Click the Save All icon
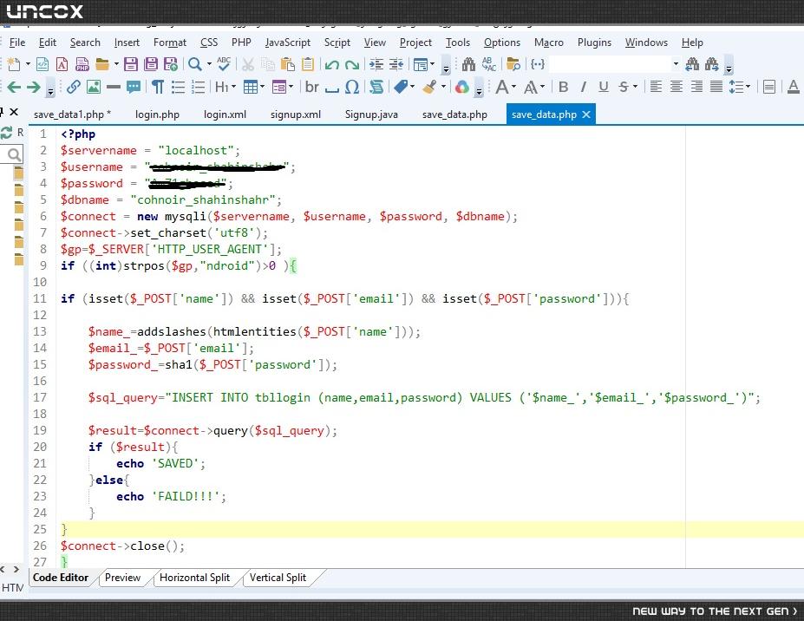Viewport: 804px width, 621px height. (x=151, y=64)
